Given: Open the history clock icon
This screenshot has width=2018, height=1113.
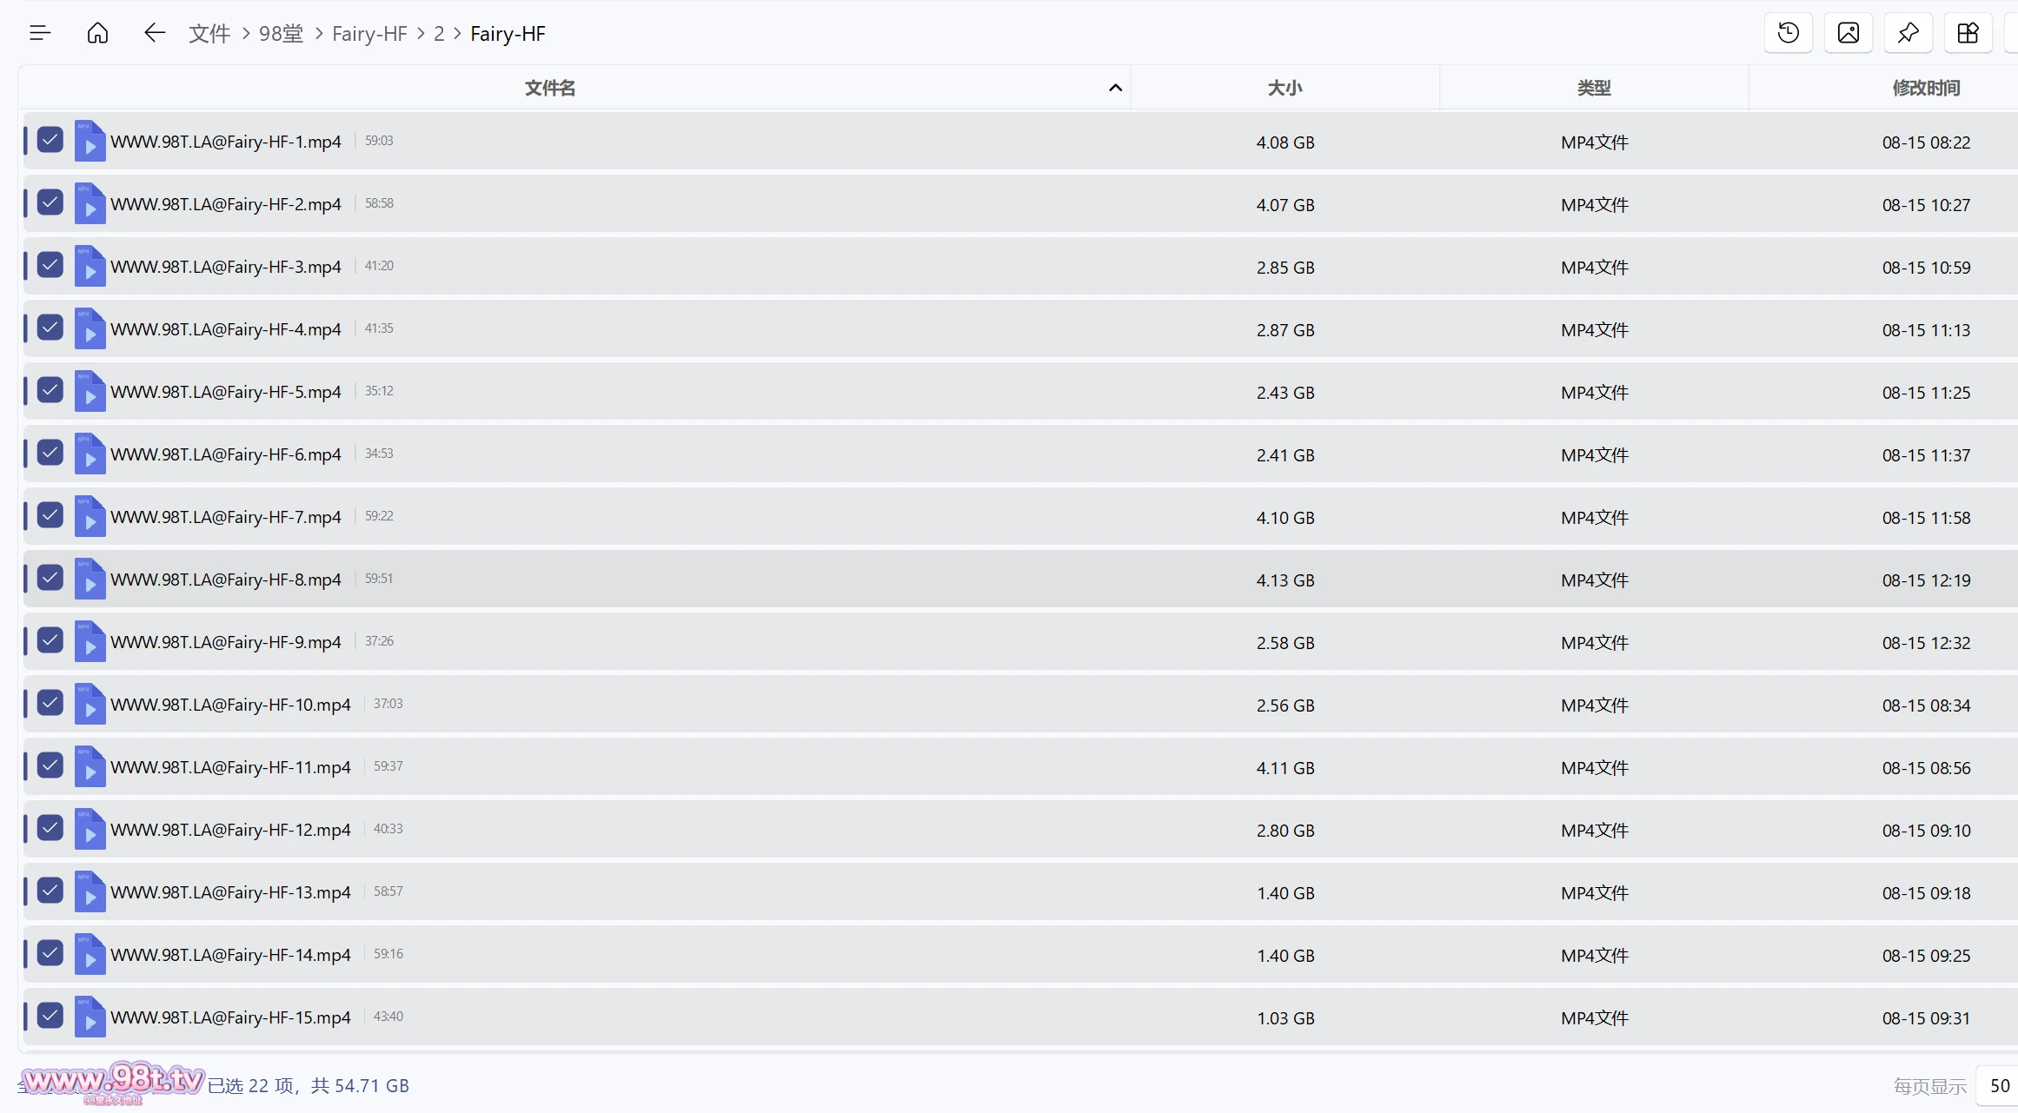Looking at the screenshot, I should tap(1789, 33).
